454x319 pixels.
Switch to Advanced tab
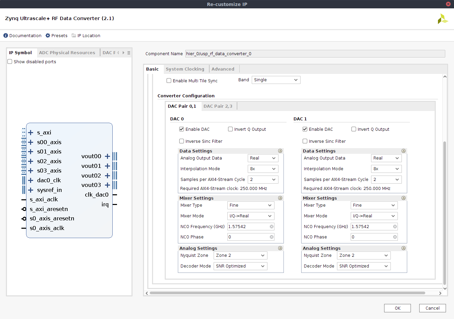tap(223, 69)
